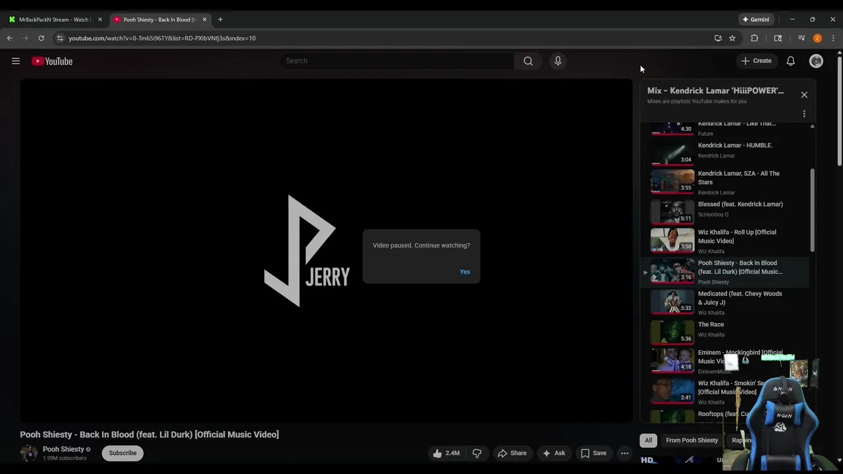This screenshot has width=843, height=474.
Task: Open Pooh Shiesty channel avatar
Action: (x=29, y=453)
